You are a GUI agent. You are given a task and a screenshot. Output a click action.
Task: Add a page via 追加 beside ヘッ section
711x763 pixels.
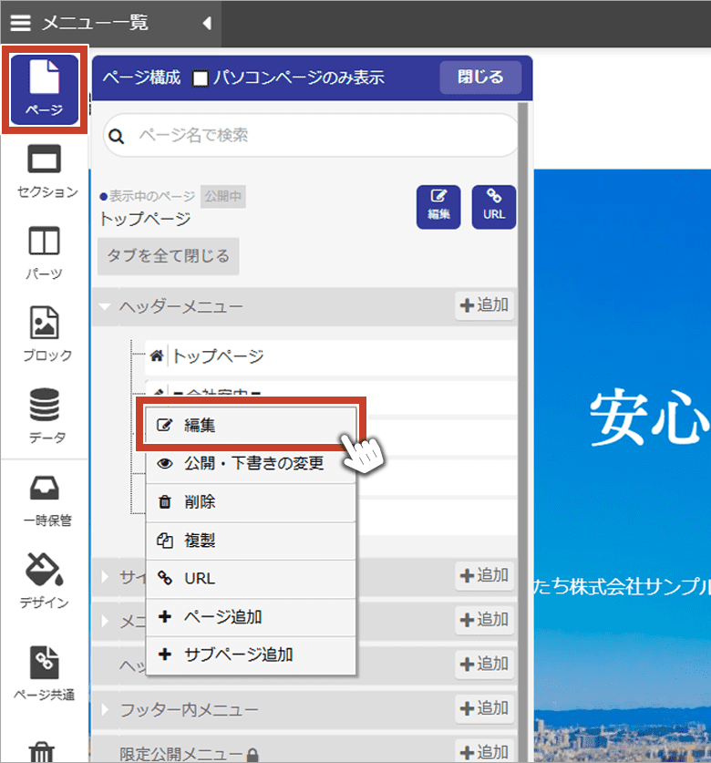point(484,665)
